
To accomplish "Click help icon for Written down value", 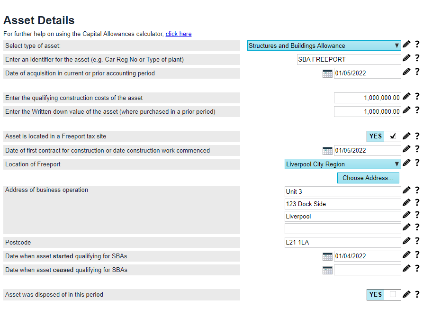I will tap(417, 110).
